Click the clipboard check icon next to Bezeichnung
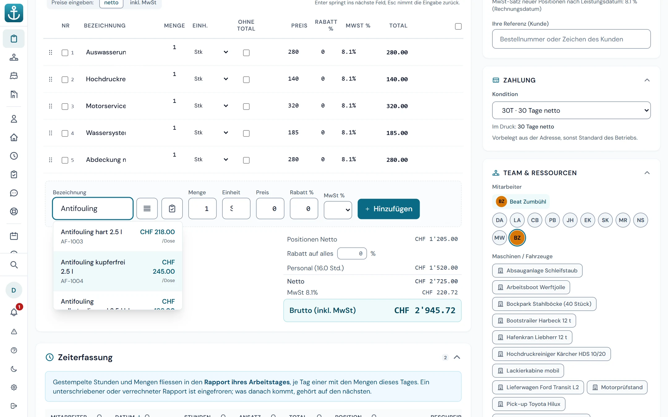Image resolution: width=668 pixels, height=417 pixels. 172,209
